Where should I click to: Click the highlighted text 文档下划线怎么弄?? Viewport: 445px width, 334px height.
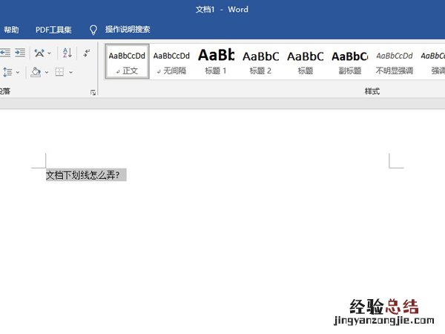coord(82,175)
